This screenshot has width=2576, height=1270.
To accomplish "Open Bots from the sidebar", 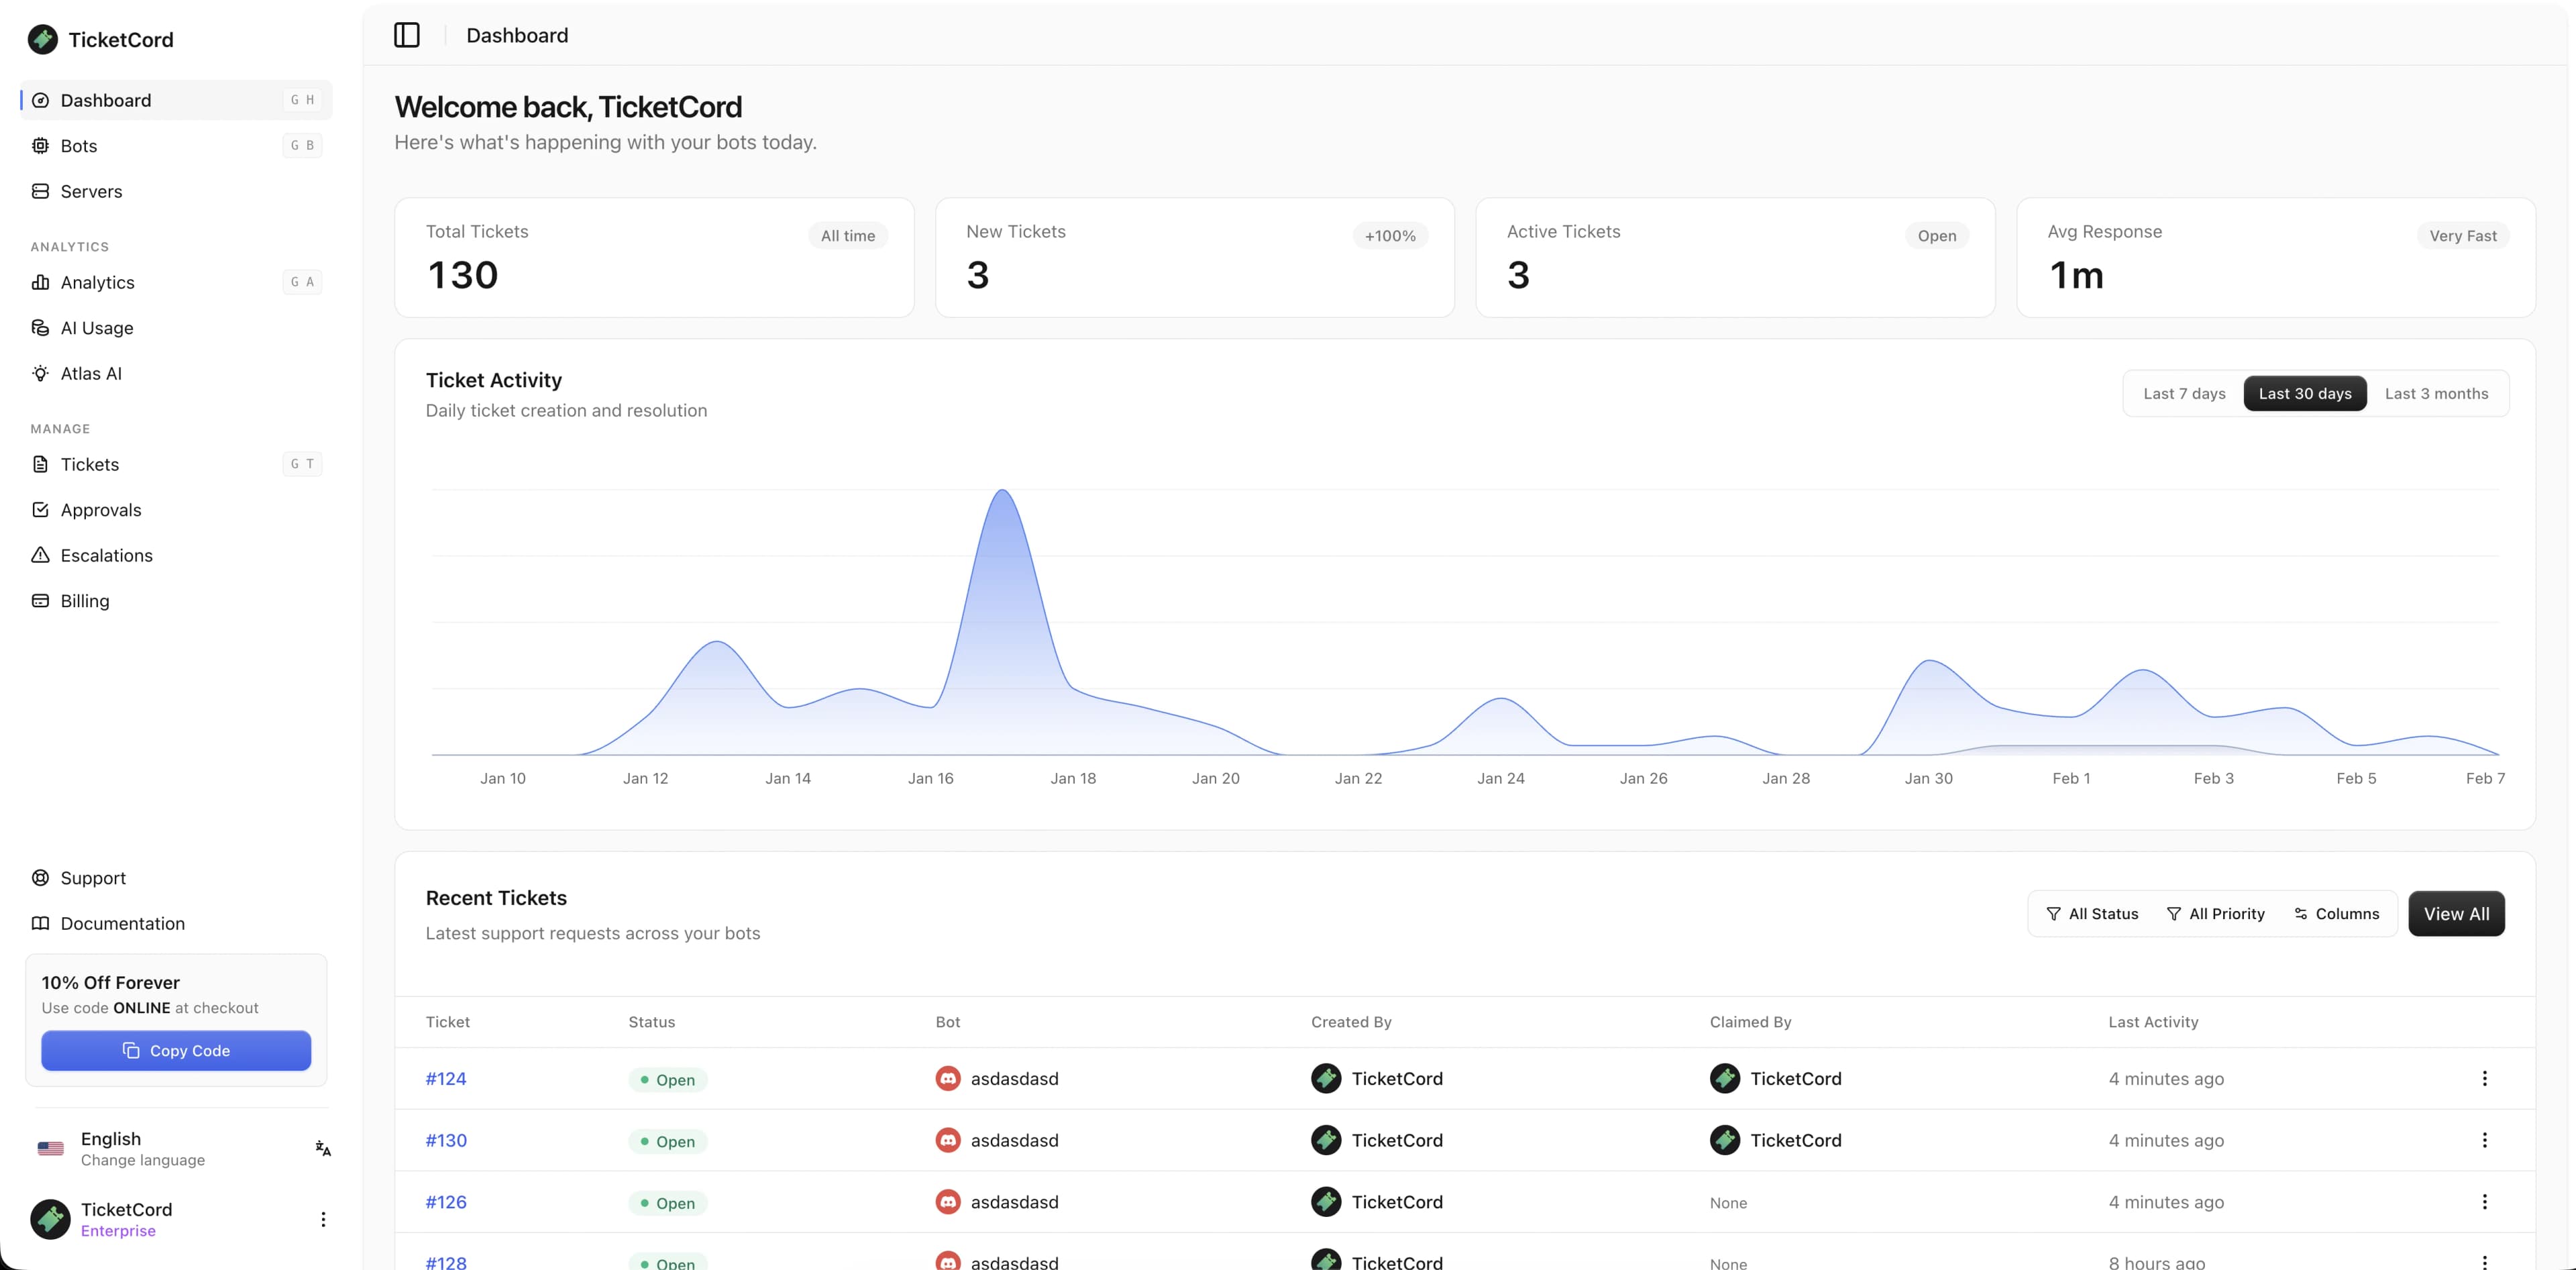I will pos(79,146).
